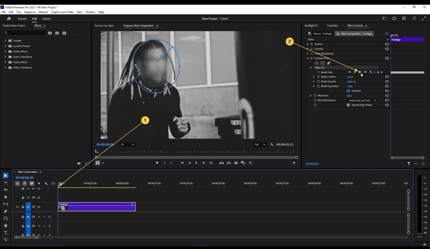The image size is (430, 249).
Task: Create ellipse mask under Gaussian Blur
Action: click(x=316, y=63)
